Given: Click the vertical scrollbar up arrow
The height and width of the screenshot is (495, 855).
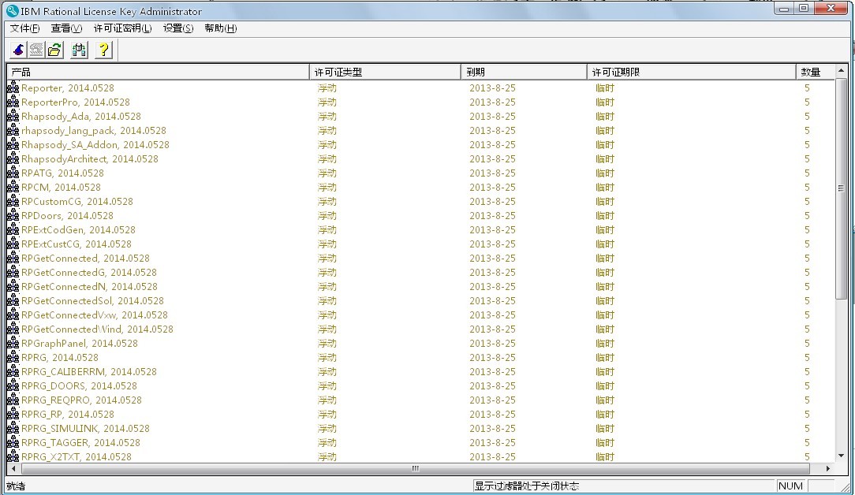Looking at the screenshot, I should point(841,71).
